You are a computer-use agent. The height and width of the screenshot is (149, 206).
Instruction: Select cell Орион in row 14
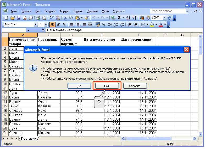click(49, 102)
